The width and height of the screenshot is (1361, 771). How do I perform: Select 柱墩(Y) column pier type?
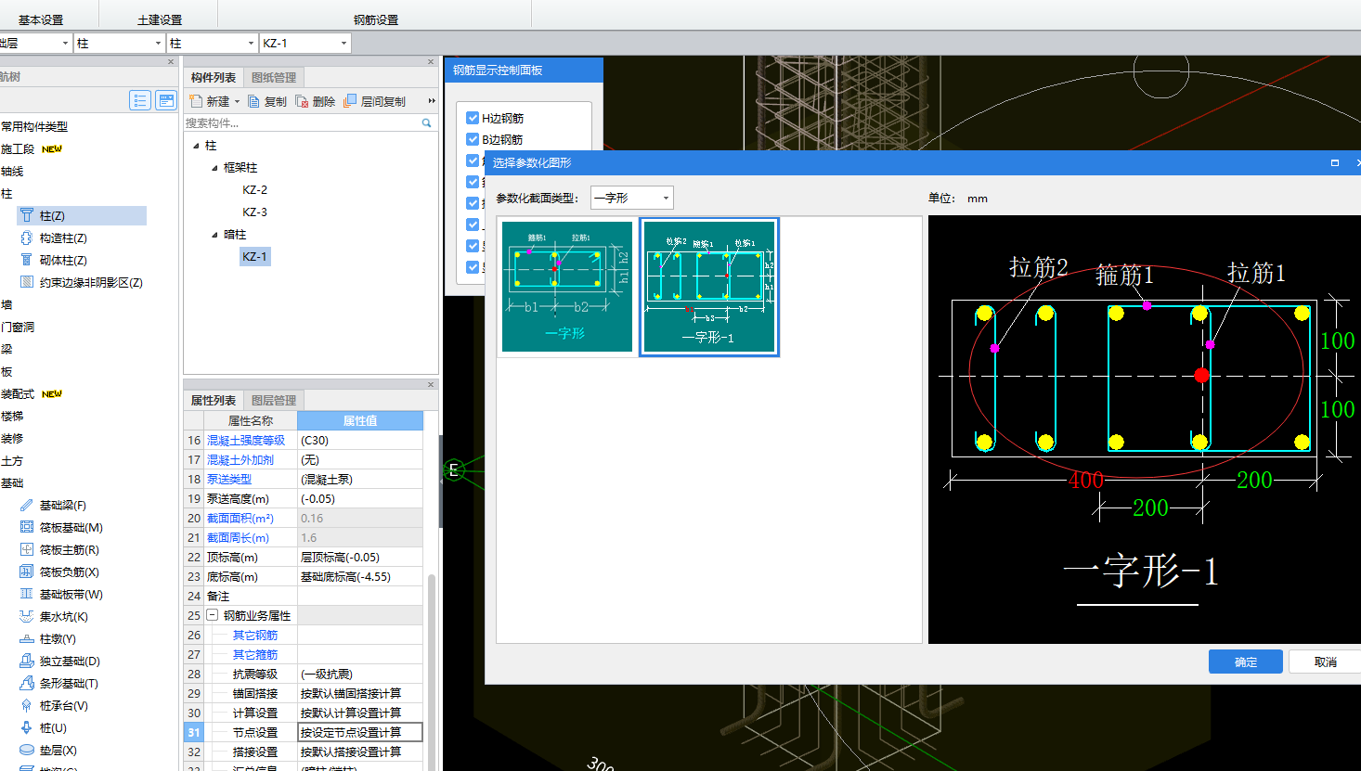pyautogui.click(x=48, y=638)
